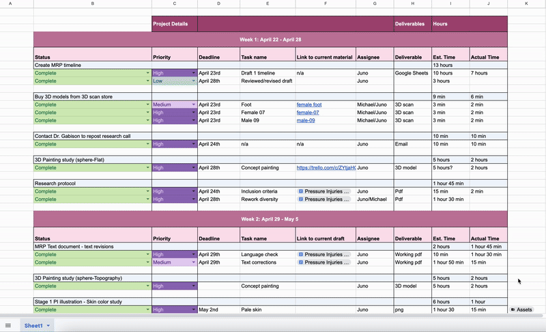
Task: Select column F header
Action: point(326,3)
